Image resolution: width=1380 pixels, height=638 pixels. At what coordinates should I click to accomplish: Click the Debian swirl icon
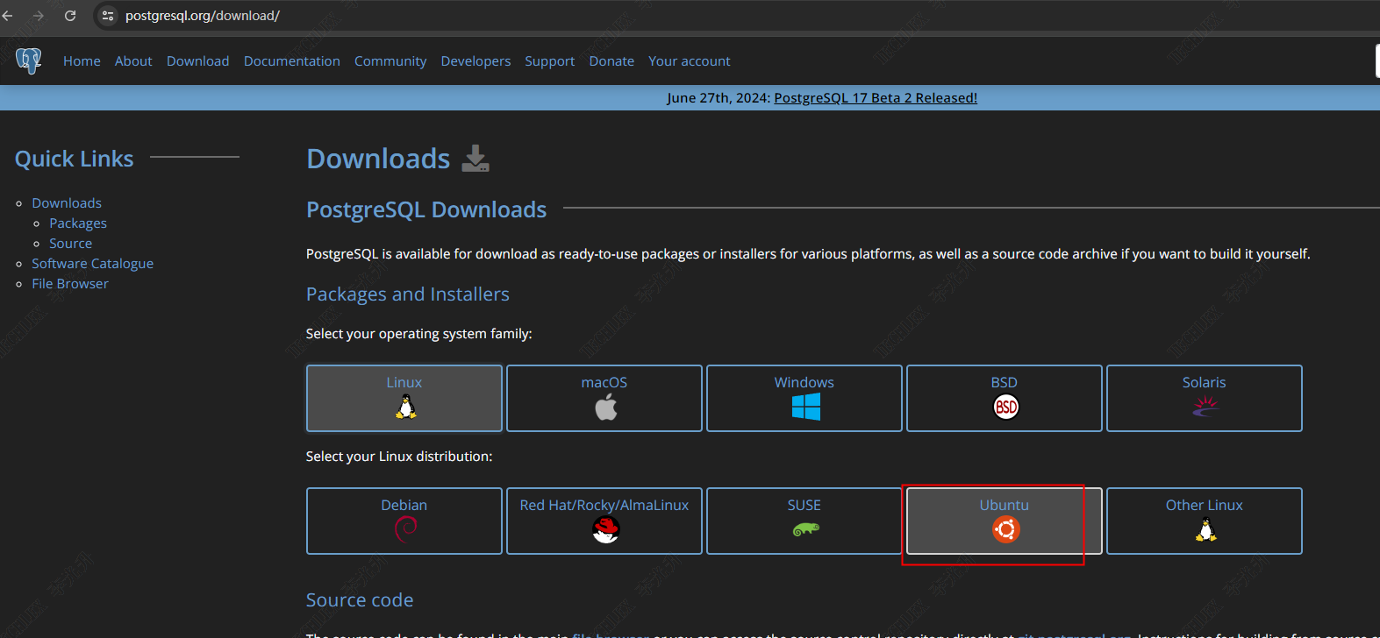tap(405, 529)
